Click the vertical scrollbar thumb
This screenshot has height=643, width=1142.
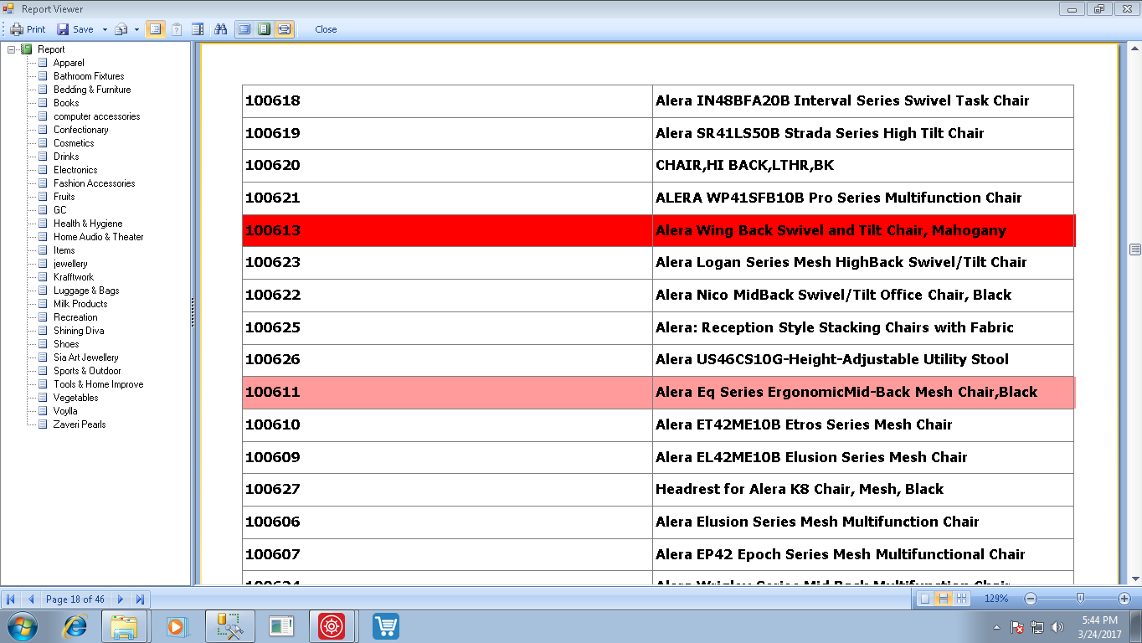[x=1135, y=249]
